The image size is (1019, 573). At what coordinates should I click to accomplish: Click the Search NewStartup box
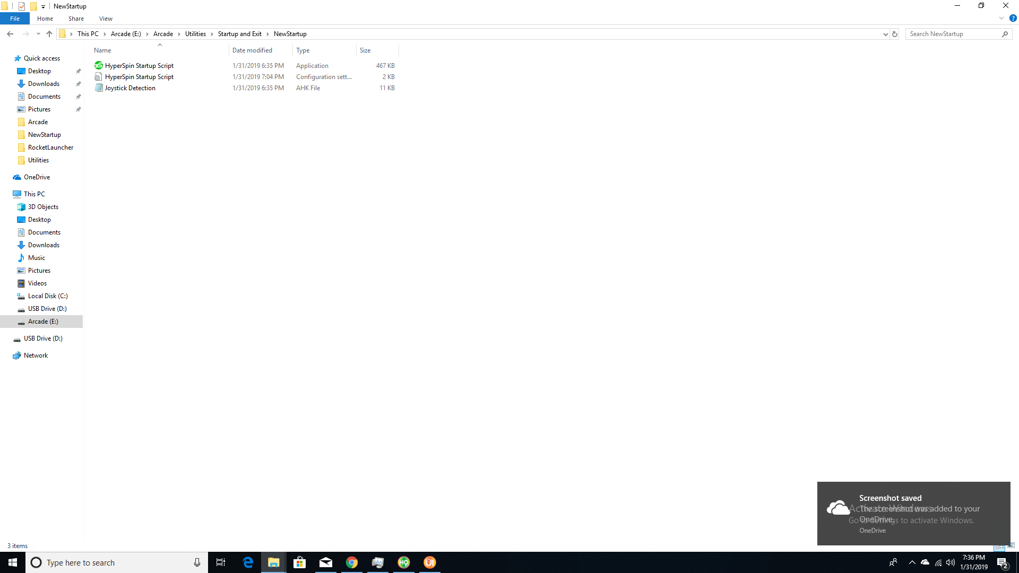click(x=953, y=34)
